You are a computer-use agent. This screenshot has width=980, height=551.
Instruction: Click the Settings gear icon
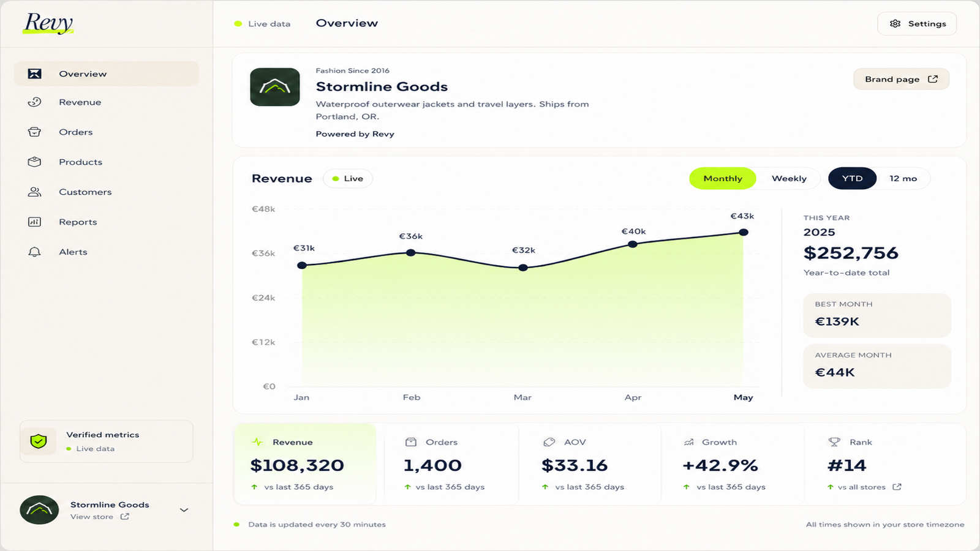coord(895,24)
